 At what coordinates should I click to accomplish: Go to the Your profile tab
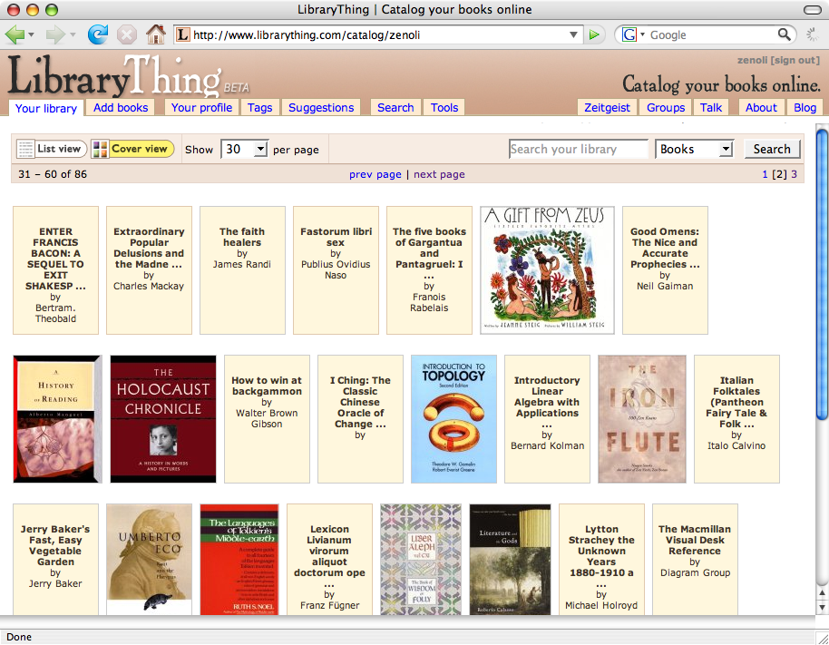tap(201, 108)
